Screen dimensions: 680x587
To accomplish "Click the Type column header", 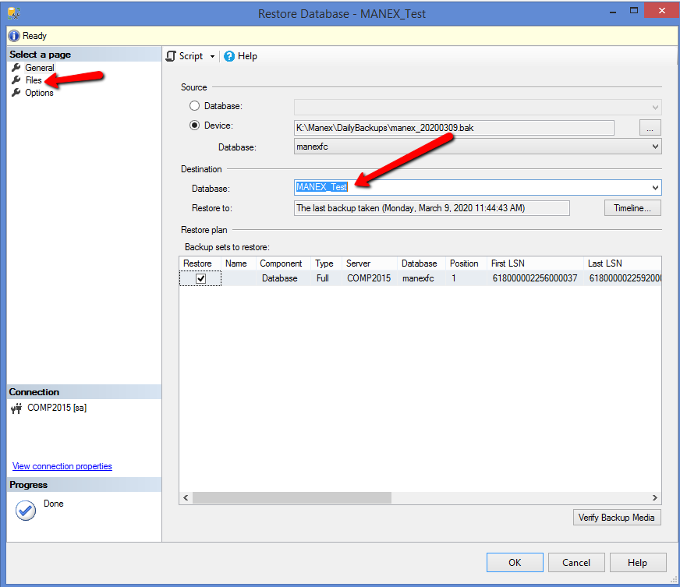I will click(x=326, y=263).
